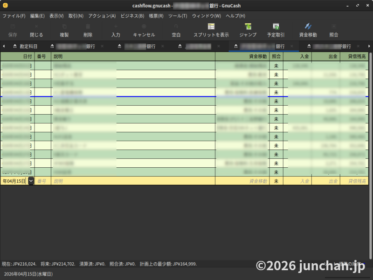The width and height of the screenshot is (373, 280).
Task: Click the スプリットを表示 toolbar icon
Action: [x=211, y=27]
